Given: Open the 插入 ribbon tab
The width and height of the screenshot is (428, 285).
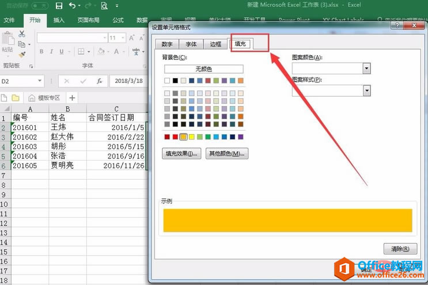Looking at the screenshot, I should pos(59,20).
